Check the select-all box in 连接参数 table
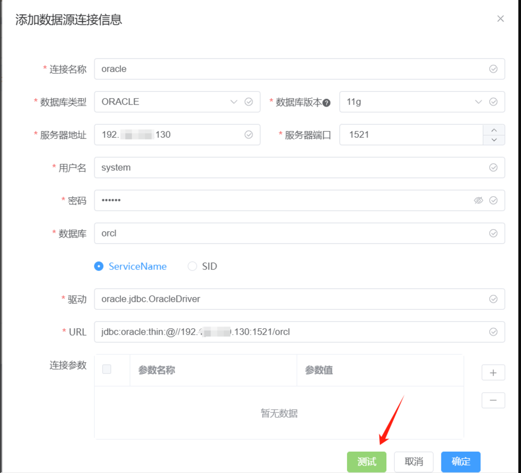The image size is (521, 473). tap(107, 370)
